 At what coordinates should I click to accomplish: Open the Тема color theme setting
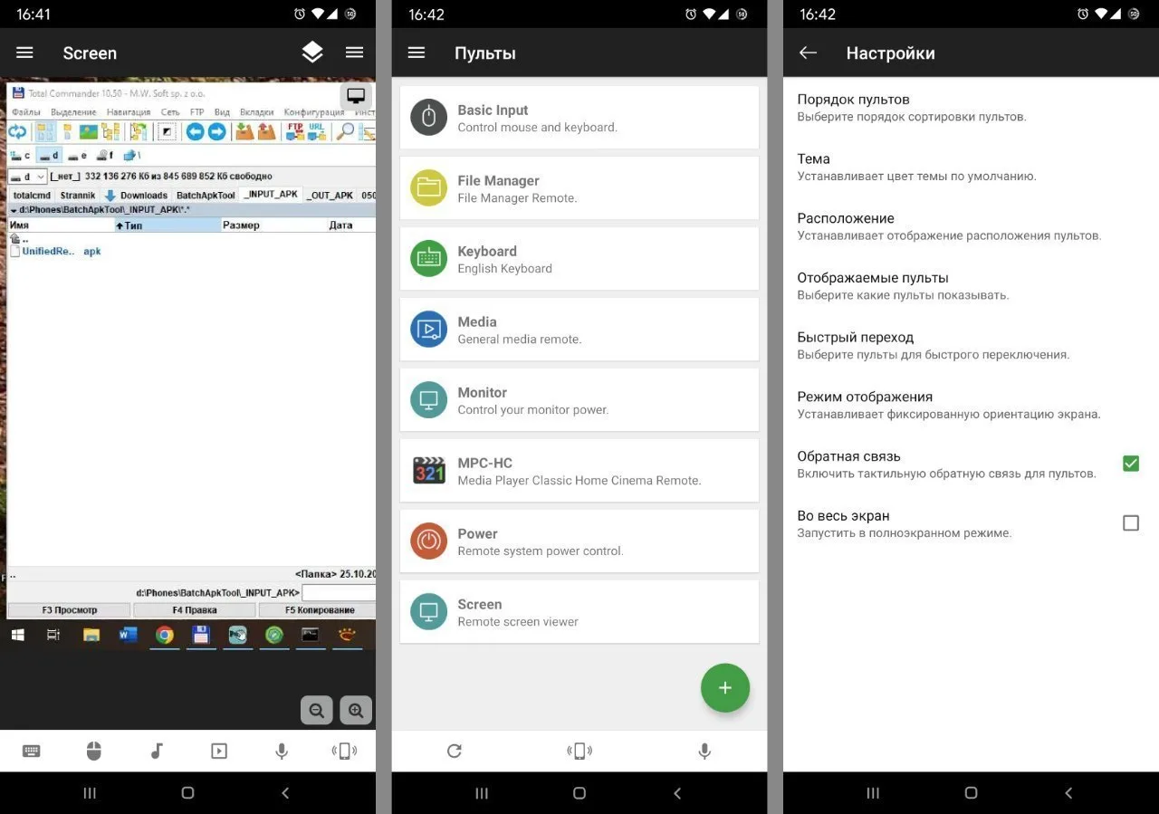[971, 167]
